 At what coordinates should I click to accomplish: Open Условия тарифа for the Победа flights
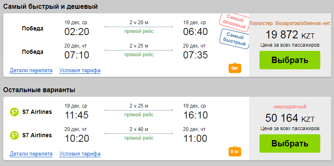(x=80, y=70)
